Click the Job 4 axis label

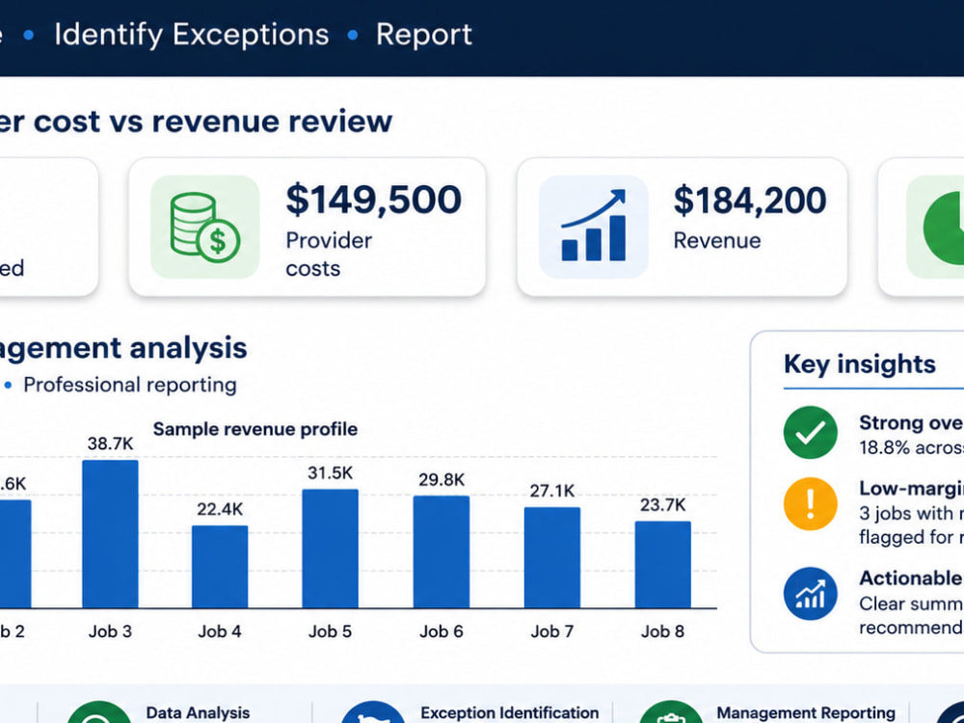[220, 631]
